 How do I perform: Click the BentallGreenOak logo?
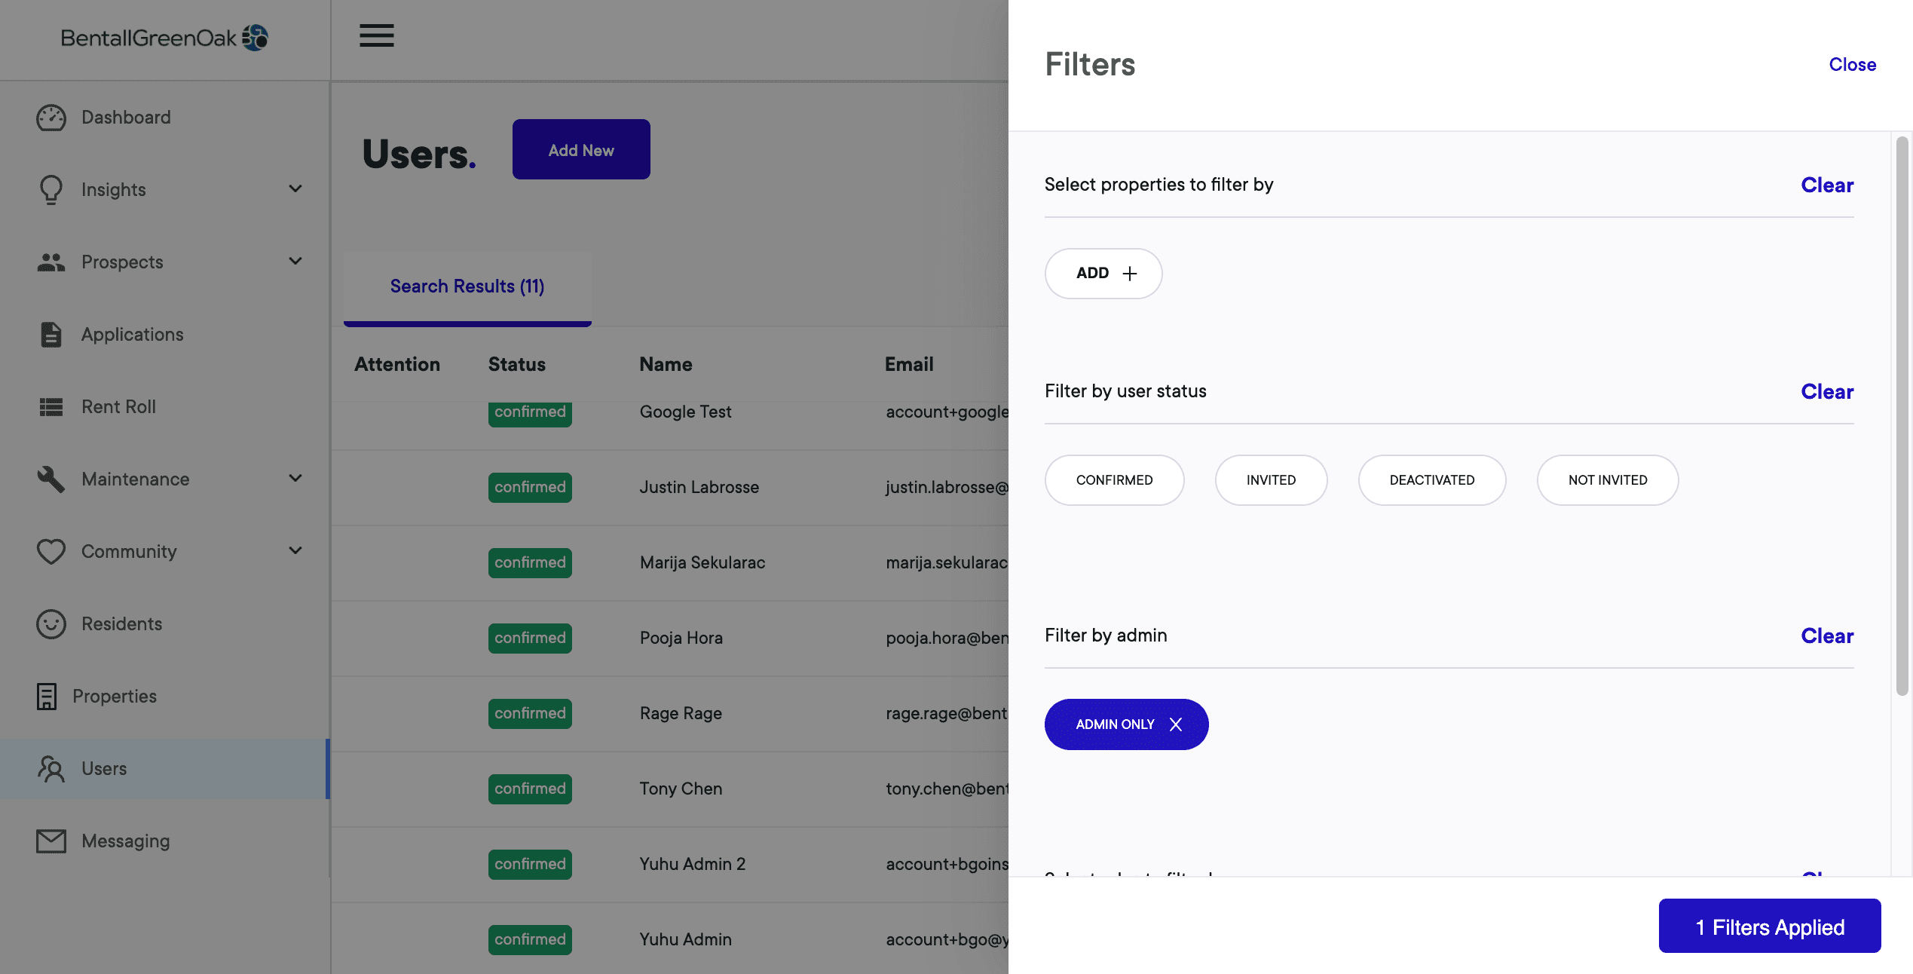click(x=164, y=38)
